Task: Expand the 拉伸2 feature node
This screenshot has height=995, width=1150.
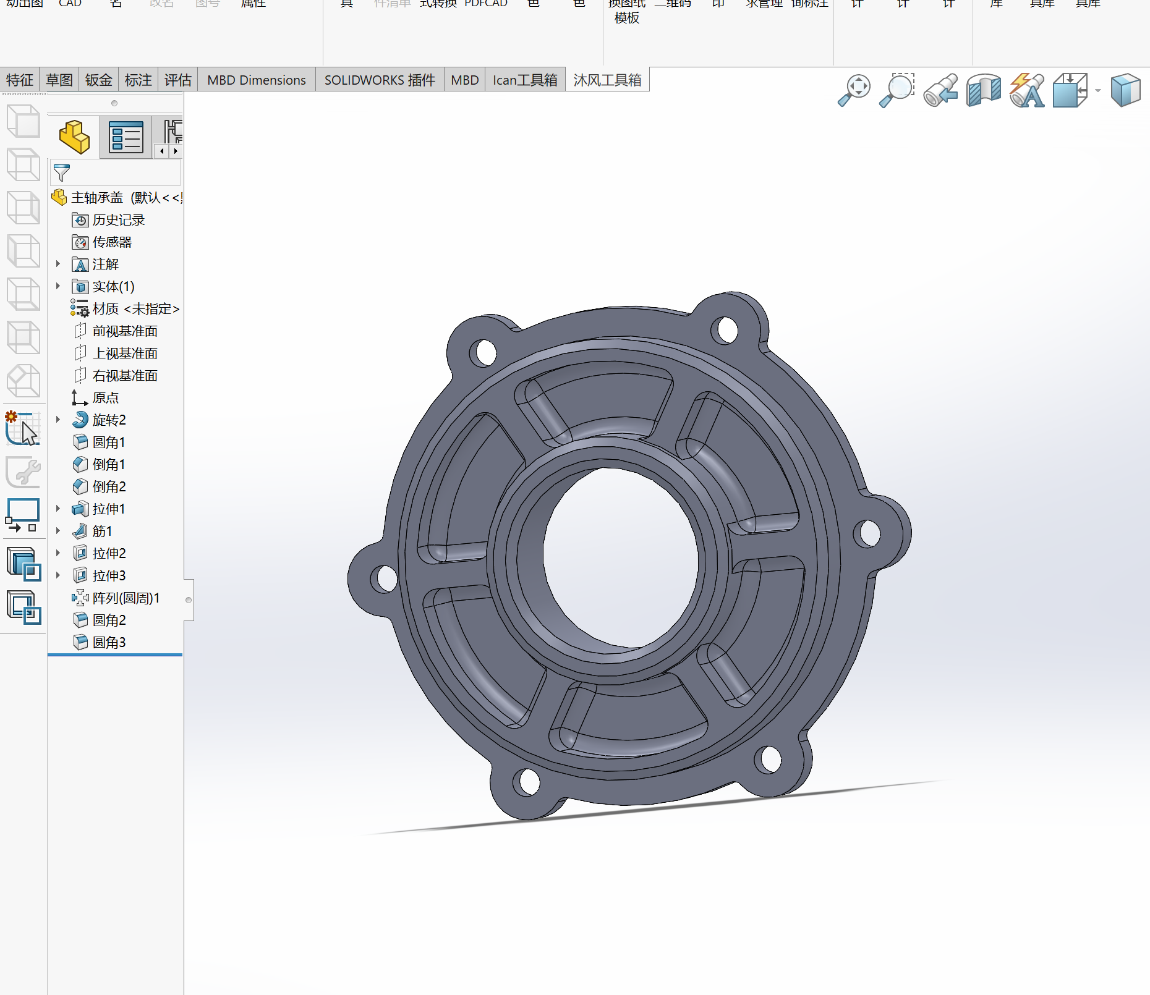Action: click(58, 553)
